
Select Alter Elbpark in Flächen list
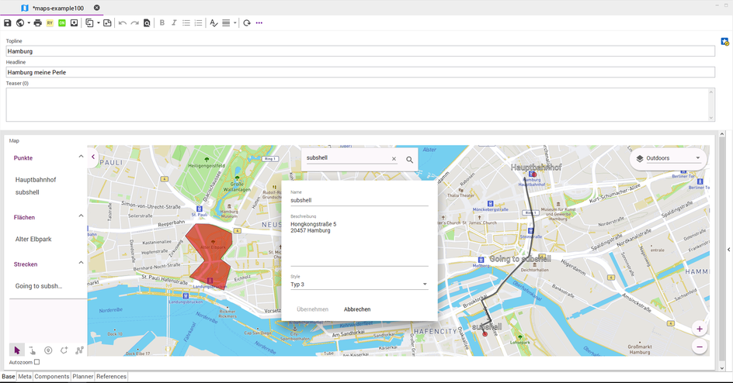pos(33,239)
